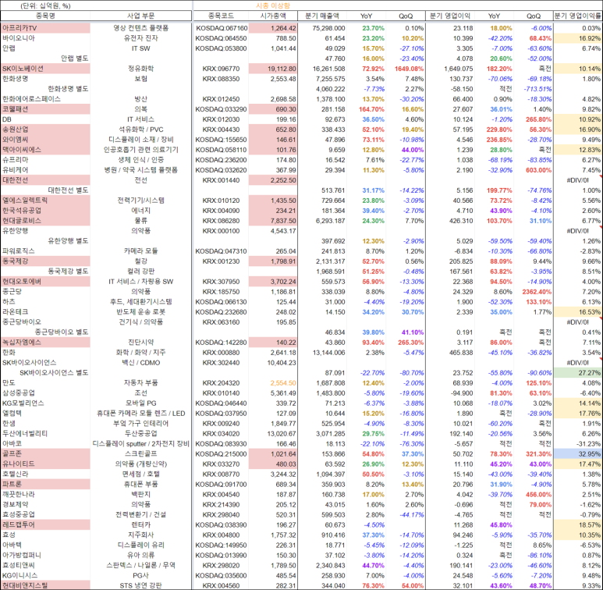Select the 호텔신라 name cell
Image resolution: width=603 pixels, height=590 pixels.
pos(45,474)
